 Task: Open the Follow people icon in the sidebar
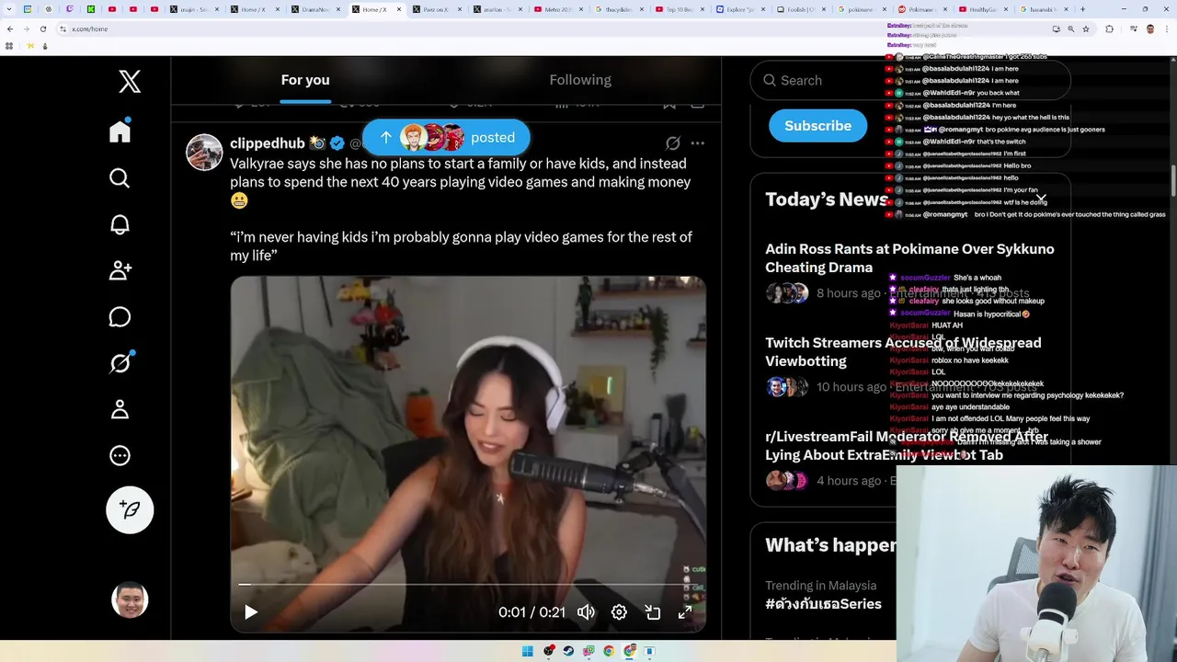pos(120,270)
